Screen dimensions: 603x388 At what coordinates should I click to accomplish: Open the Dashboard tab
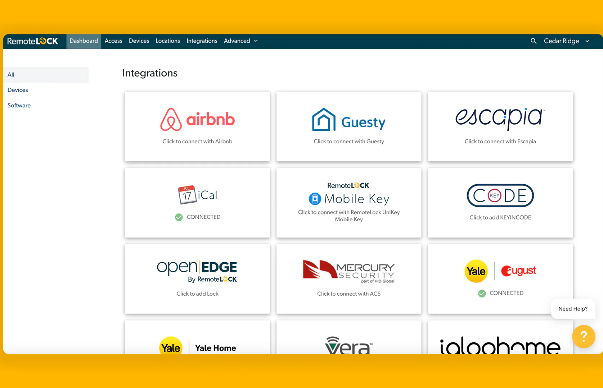pyautogui.click(x=84, y=41)
